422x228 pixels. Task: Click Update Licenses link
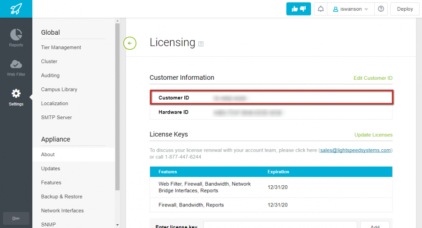pyautogui.click(x=373, y=135)
